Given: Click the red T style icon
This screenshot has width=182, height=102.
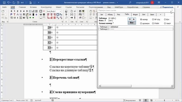Looking at the screenshot, I should pyautogui.click(x=15, y=14).
